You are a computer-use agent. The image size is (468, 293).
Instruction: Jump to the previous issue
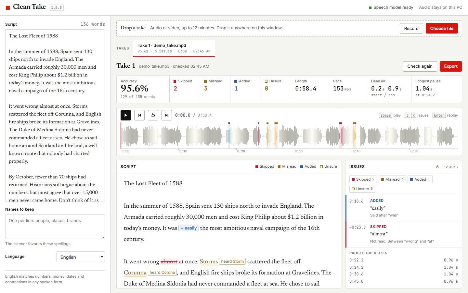[139, 115]
